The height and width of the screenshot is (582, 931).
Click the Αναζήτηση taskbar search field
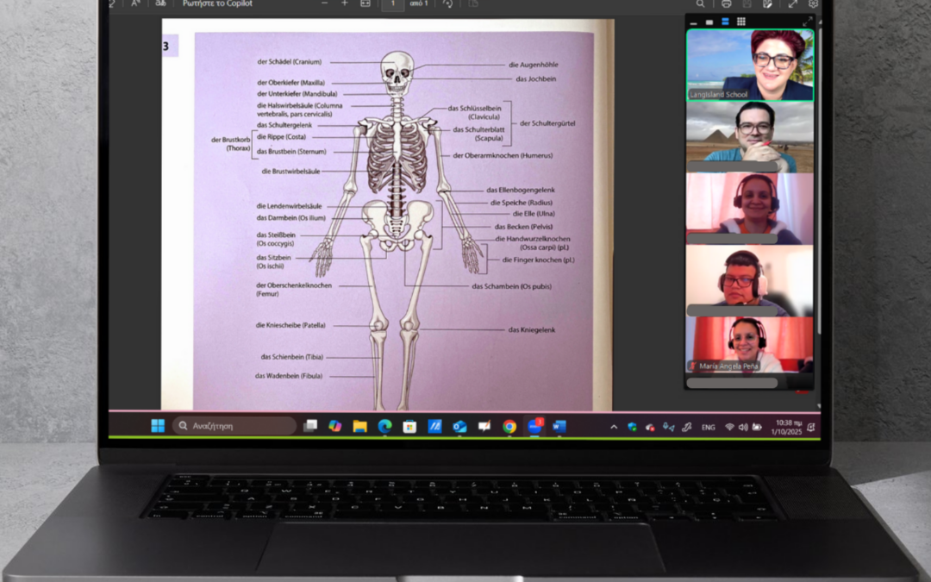click(234, 426)
